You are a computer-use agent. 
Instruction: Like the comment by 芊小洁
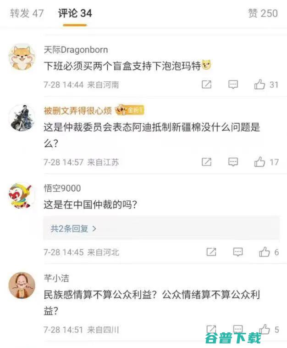click(x=265, y=329)
